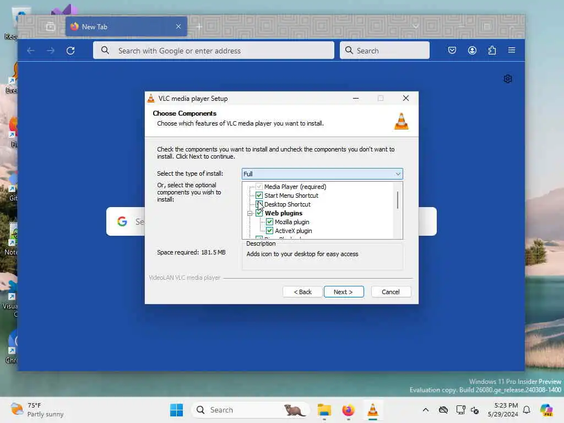Click the cloud sync tray icon
The height and width of the screenshot is (423, 564).
click(x=443, y=410)
